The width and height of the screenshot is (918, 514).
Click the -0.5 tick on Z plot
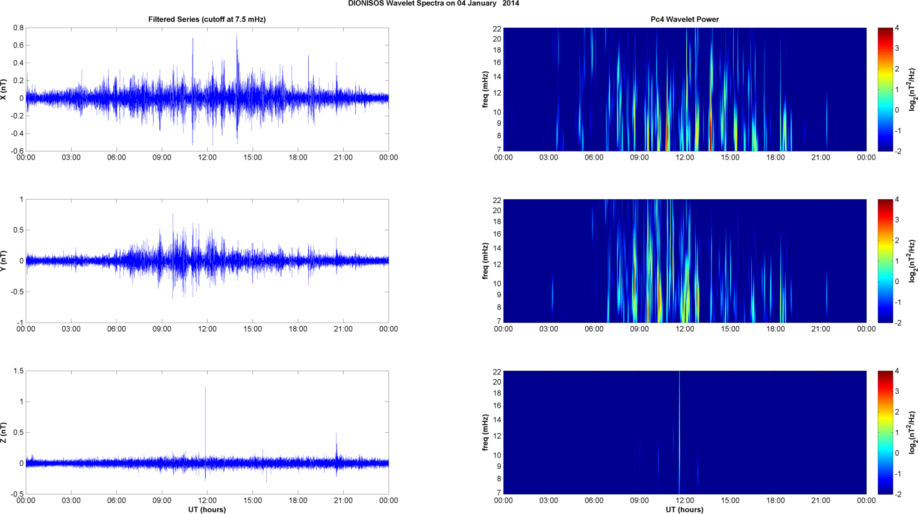coord(16,494)
